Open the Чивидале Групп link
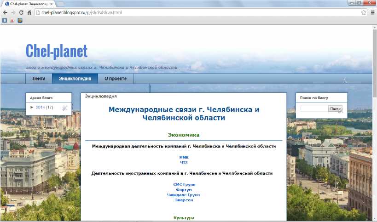Viewport: 377px width, 222px height. pos(184,195)
